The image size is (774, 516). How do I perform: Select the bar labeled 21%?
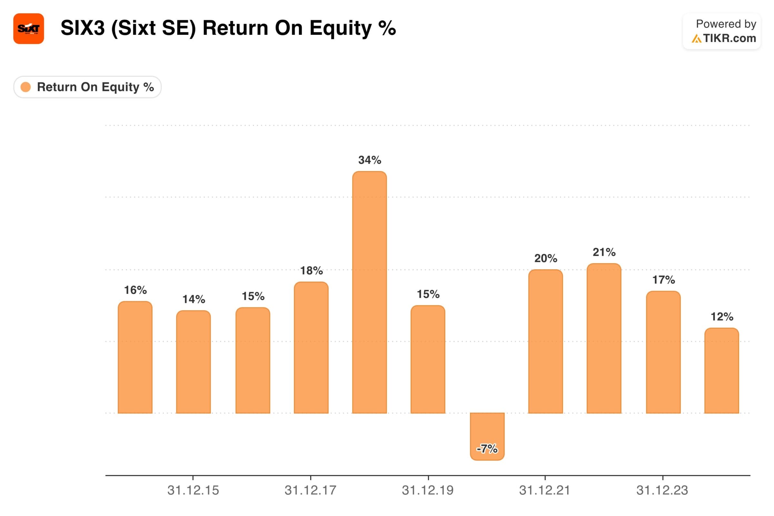604,338
